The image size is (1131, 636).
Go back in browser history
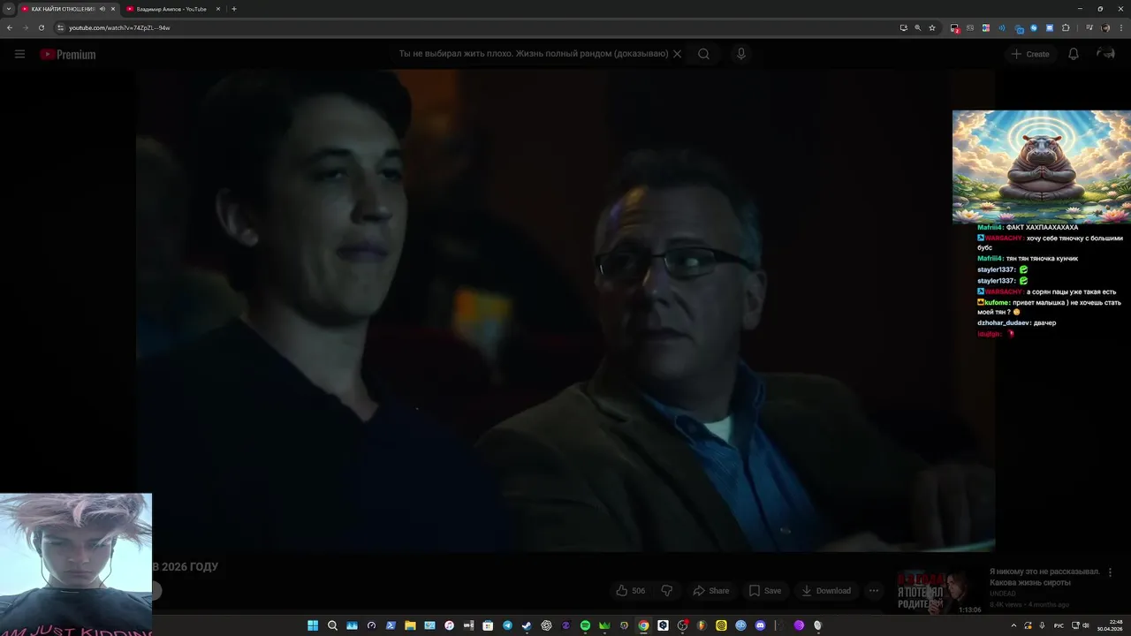(x=10, y=27)
